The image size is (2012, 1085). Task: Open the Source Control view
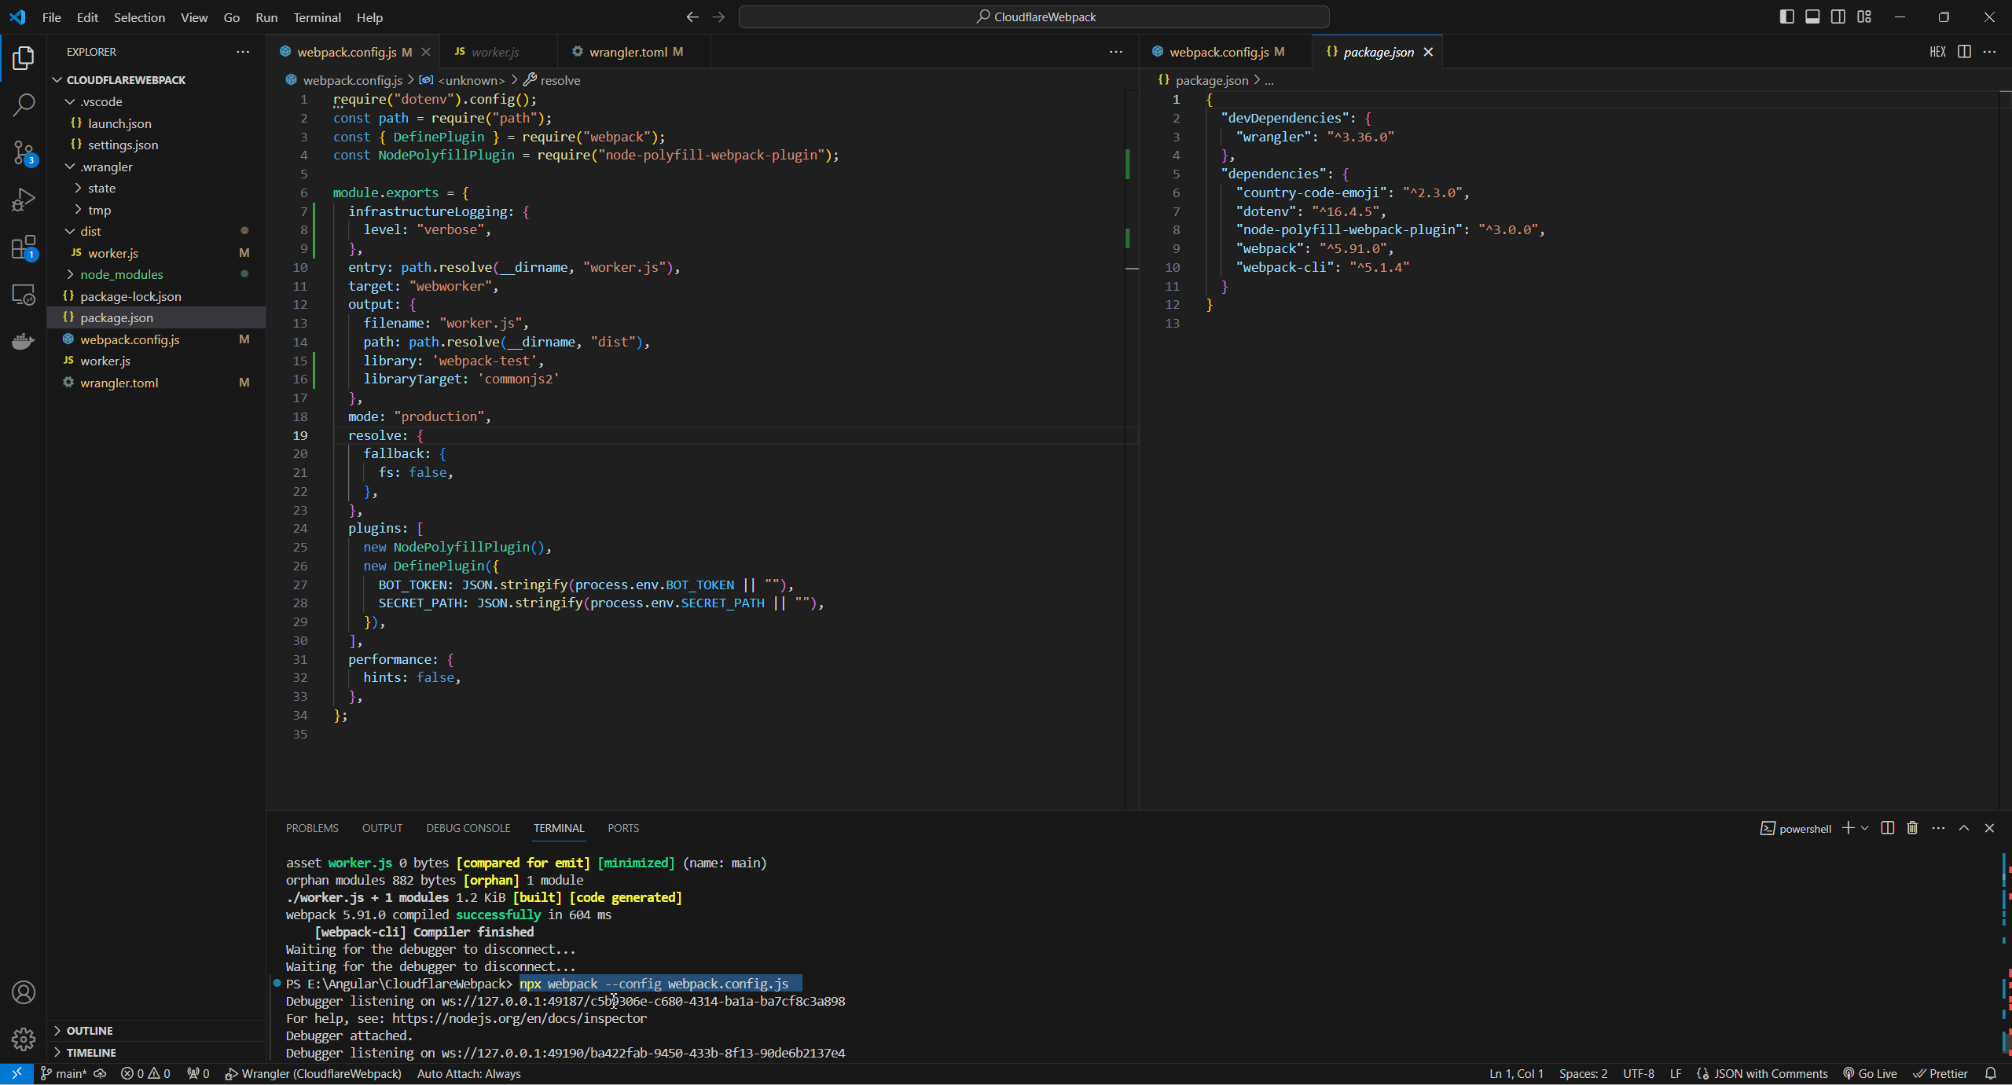[x=24, y=152]
